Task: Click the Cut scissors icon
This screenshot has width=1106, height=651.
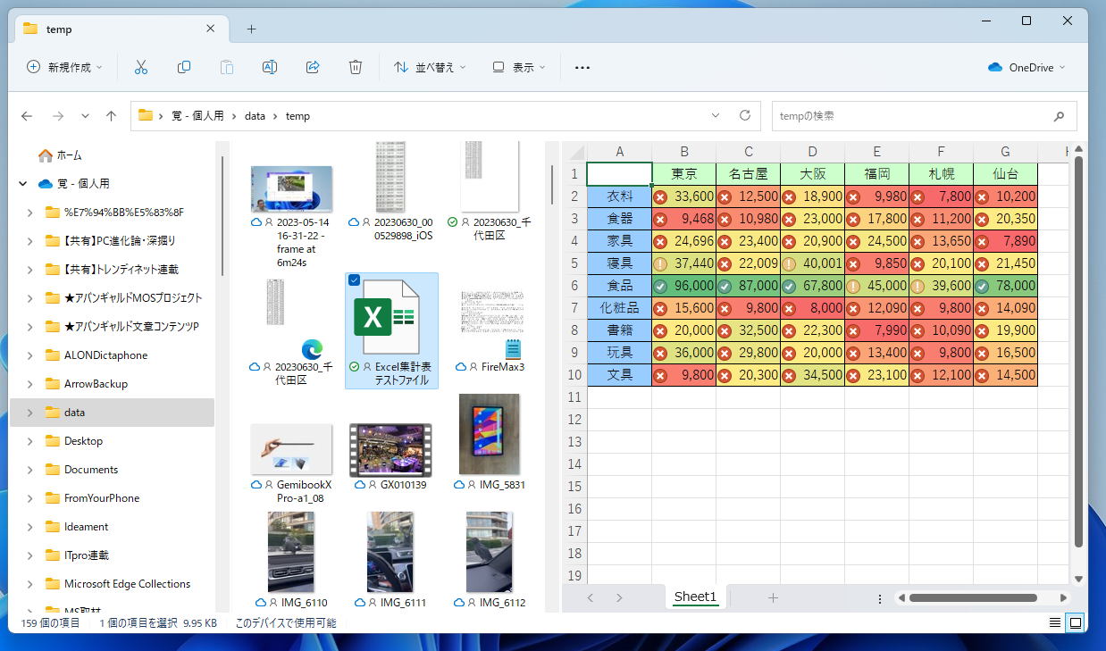Action: pos(141,67)
